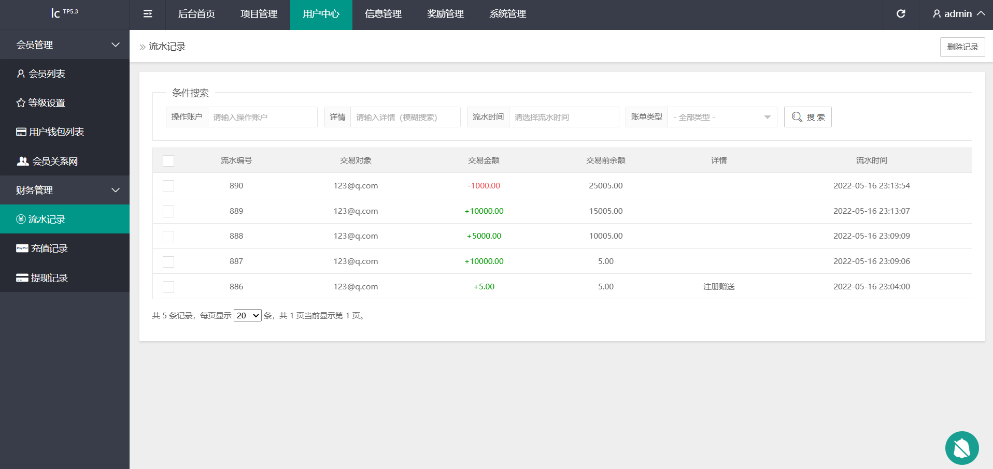Open 充值记录 via its PayPal icon
Image resolution: width=993 pixels, height=469 pixels.
point(22,248)
